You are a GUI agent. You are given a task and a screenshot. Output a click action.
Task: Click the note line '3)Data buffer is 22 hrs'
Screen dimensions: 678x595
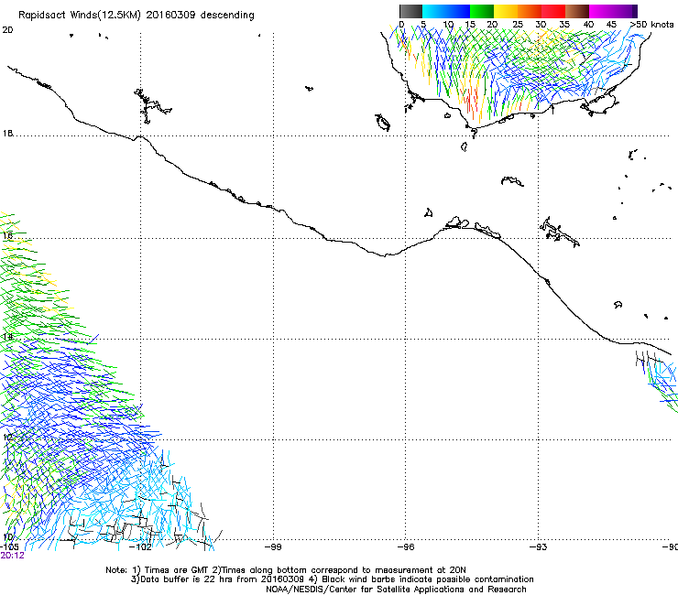[x=332, y=579]
